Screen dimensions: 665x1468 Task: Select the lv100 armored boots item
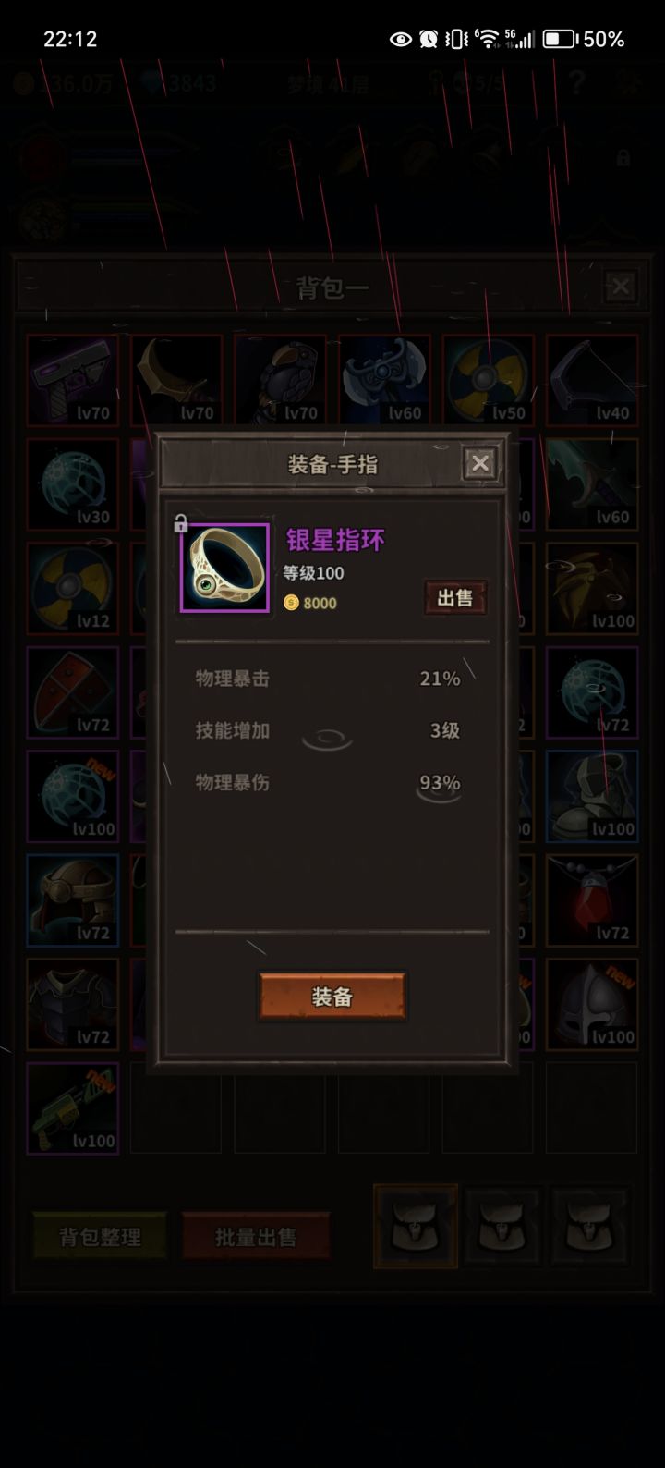pos(592,796)
